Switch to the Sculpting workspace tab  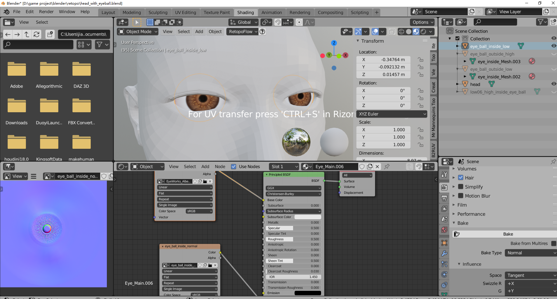click(x=158, y=12)
